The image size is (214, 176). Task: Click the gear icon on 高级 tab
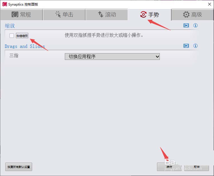click(x=186, y=14)
